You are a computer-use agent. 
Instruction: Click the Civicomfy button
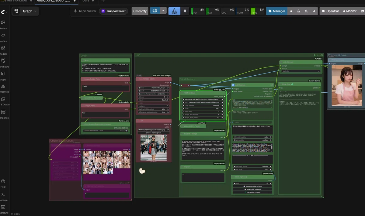click(x=140, y=11)
